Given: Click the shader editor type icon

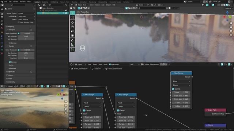Looking at the screenshot, I should pos(72,64).
